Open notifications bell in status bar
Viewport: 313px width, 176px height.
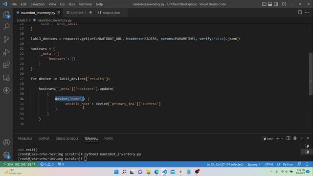click(x=307, y=164)
